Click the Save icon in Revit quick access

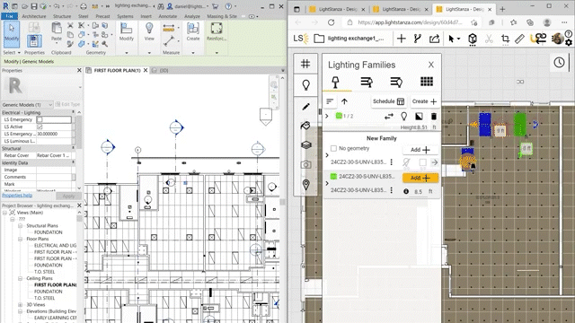(34, 6)
